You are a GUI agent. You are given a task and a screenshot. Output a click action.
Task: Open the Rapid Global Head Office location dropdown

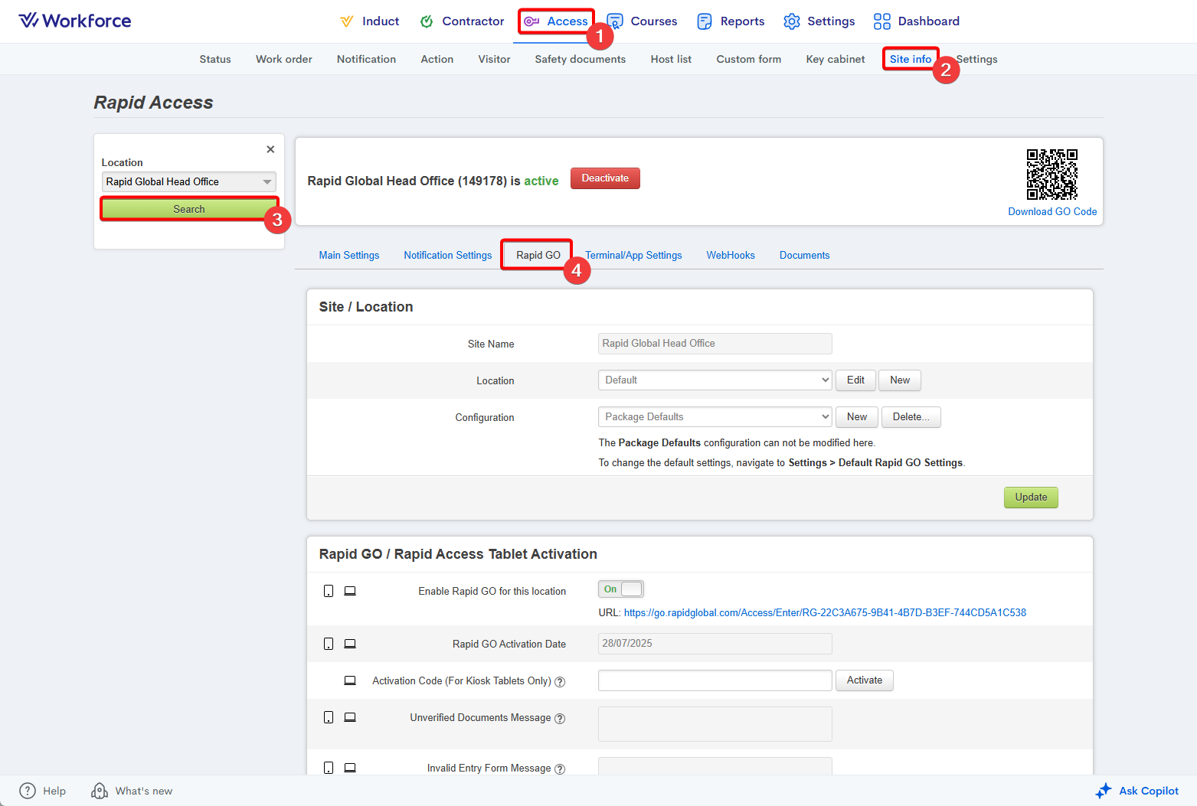point(189,182)
